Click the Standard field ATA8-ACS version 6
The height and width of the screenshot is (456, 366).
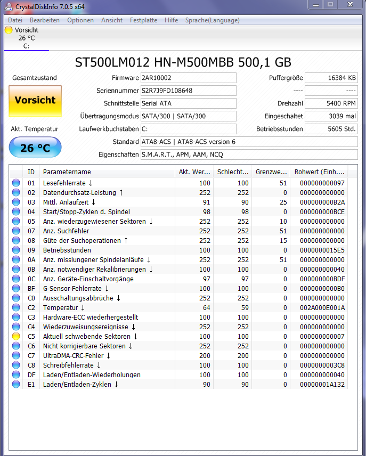[x=249, y=142]
